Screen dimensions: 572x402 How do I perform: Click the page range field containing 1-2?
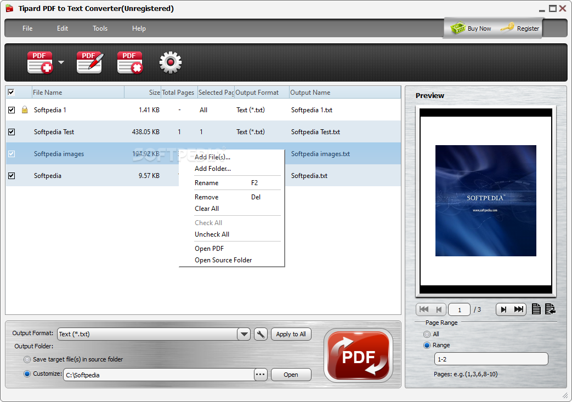[x=491, y=359]
